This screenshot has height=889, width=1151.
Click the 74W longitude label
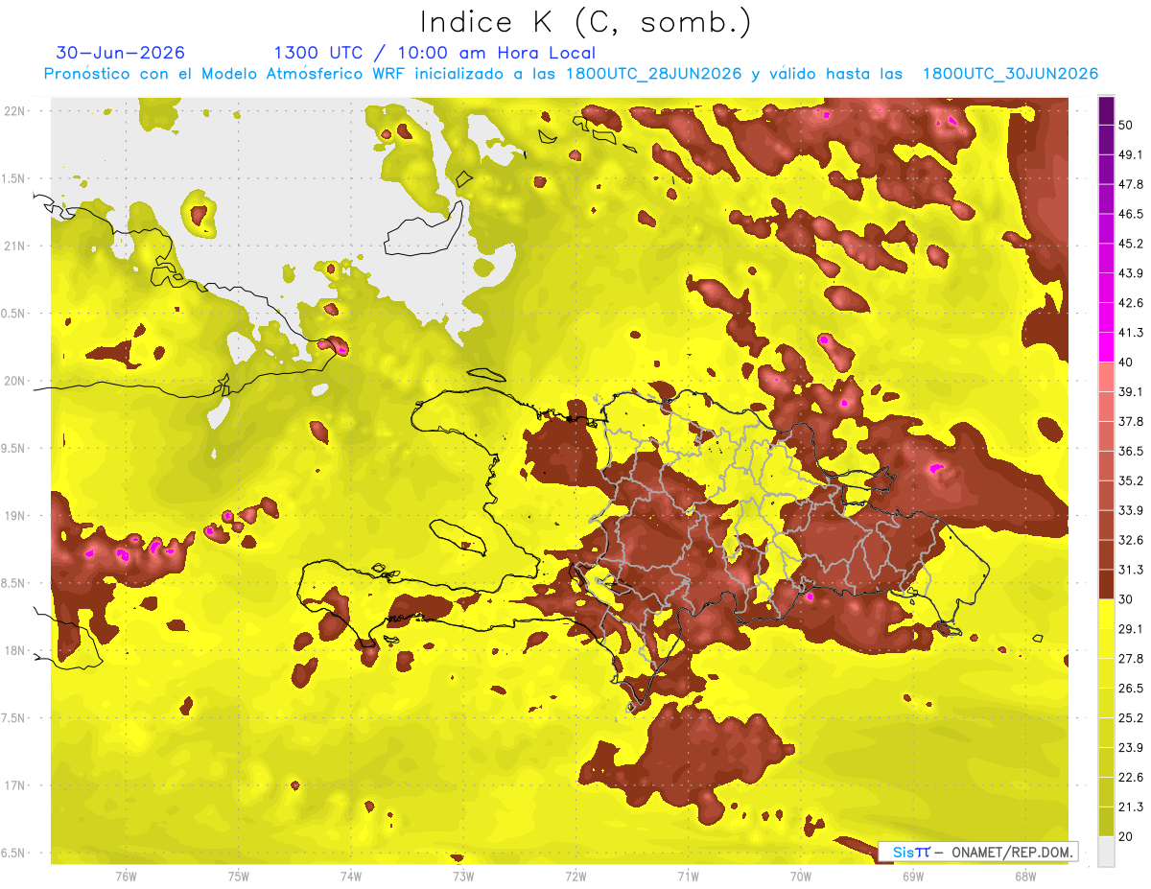tap(351, 876)
